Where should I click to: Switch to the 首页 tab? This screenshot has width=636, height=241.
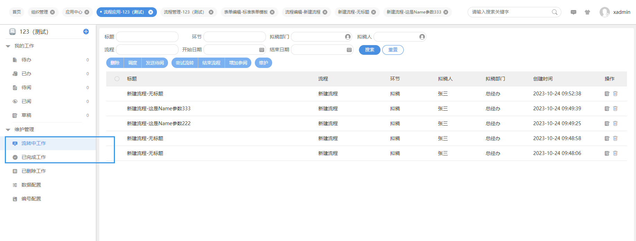17,12
